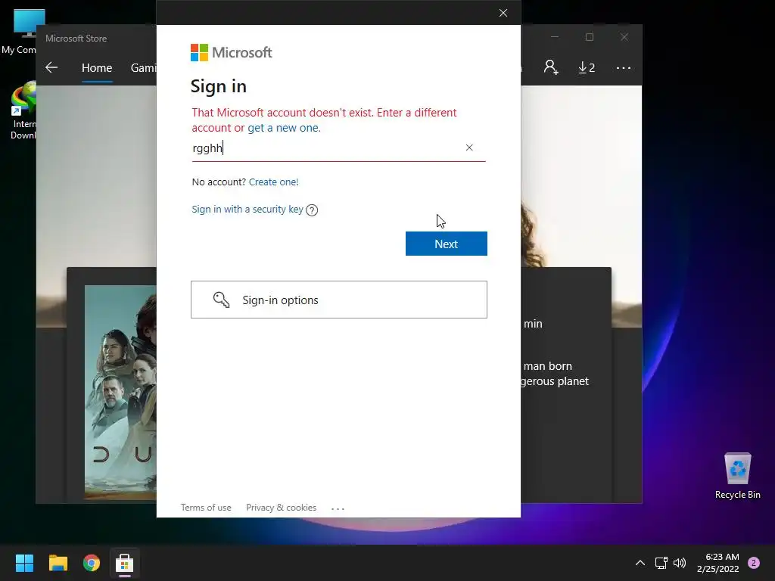
Task: Open downloads and updates in Store
Action: tap(587, 67)
